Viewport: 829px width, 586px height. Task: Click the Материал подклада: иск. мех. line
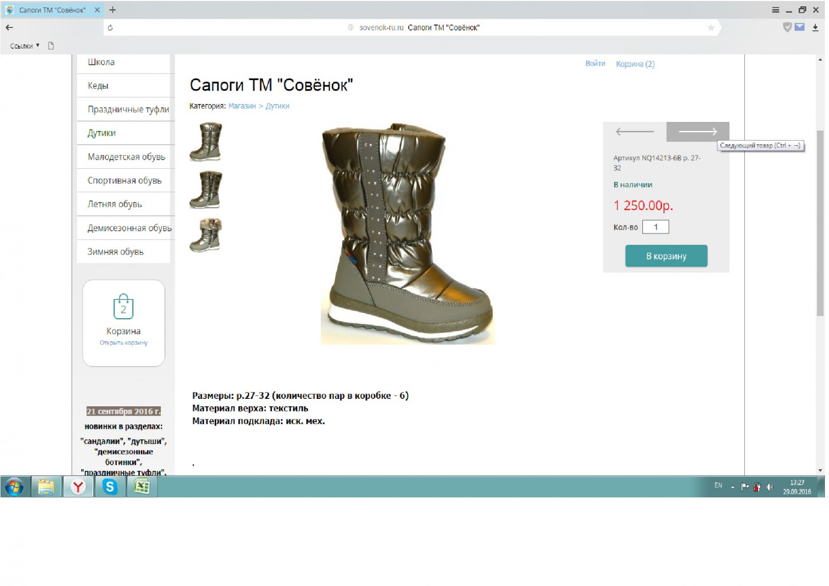[x=259, y=421]
